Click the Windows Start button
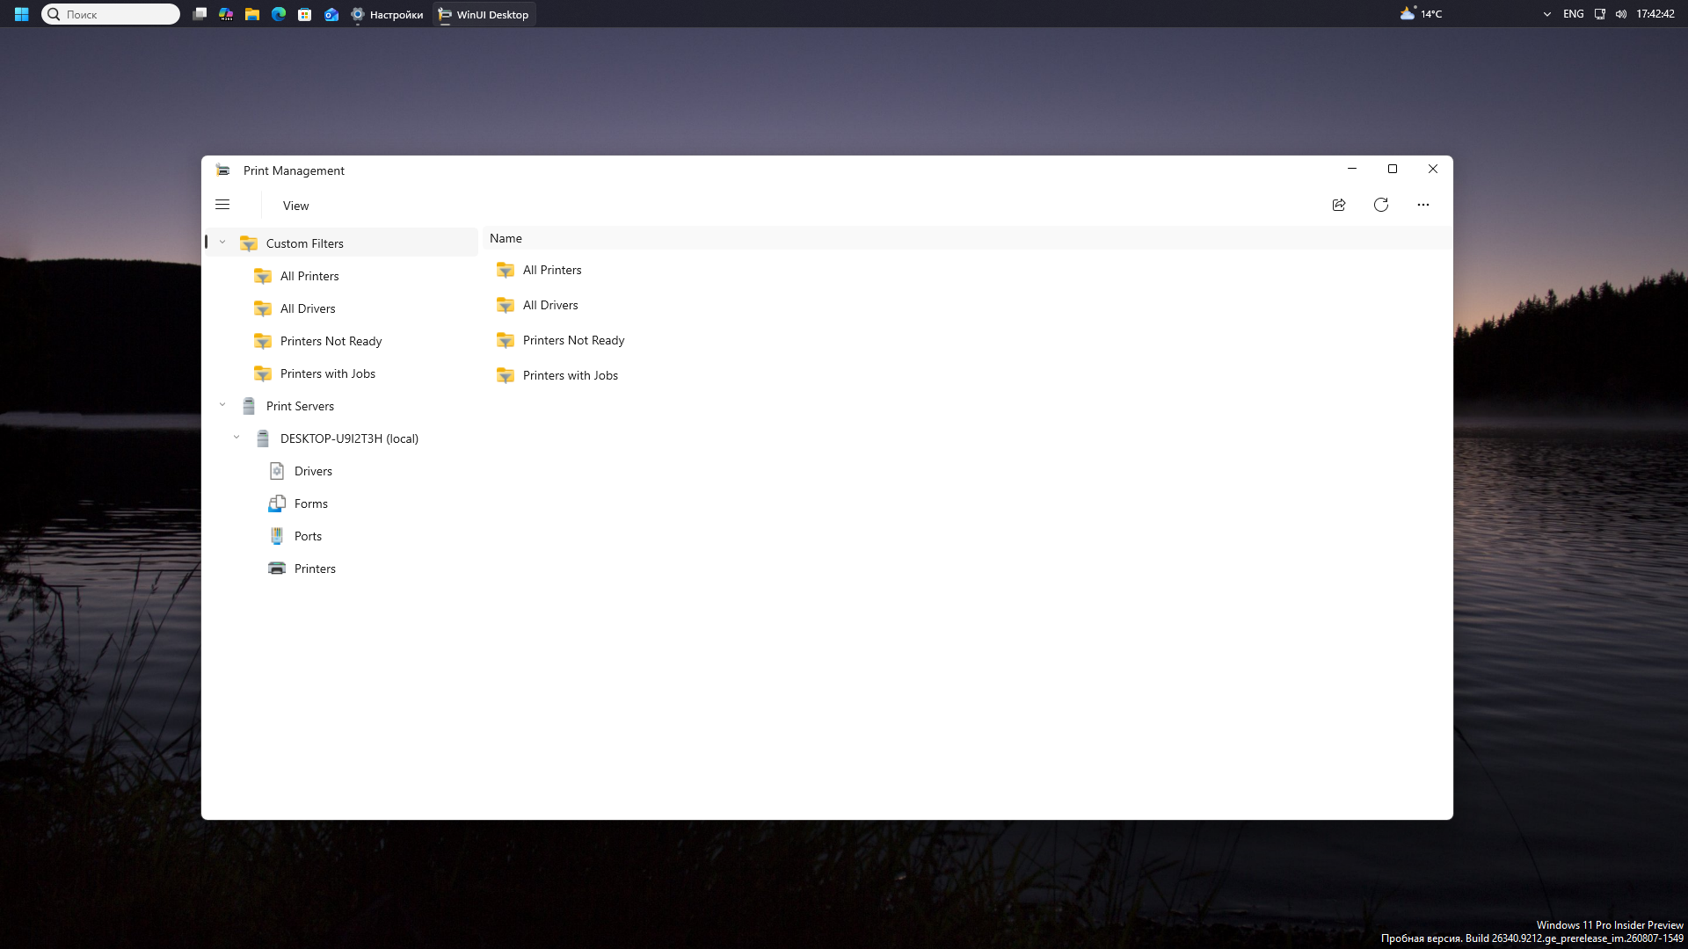Image resolution: width=1688 pixels, height=949 pixels. click(22, 14)
